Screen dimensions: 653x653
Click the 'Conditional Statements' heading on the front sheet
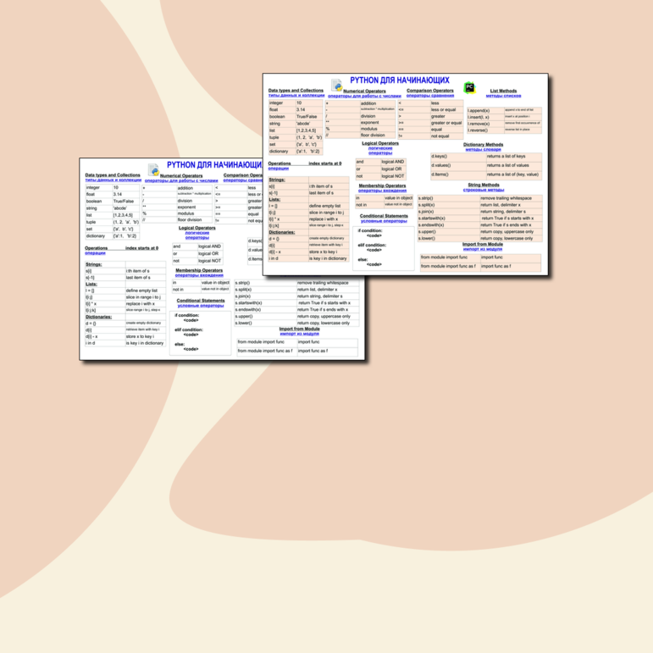point(384,216)
